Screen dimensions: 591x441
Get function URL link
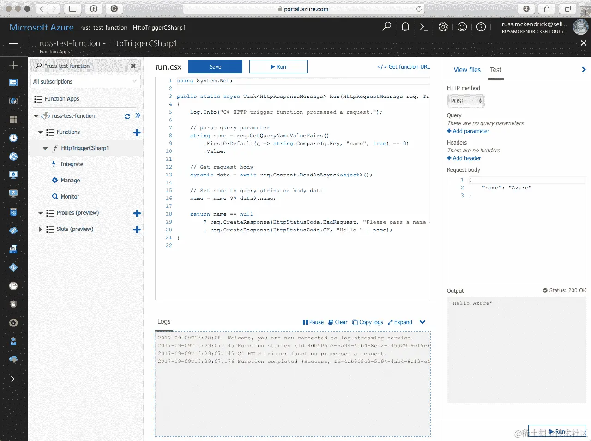point(404,67)
